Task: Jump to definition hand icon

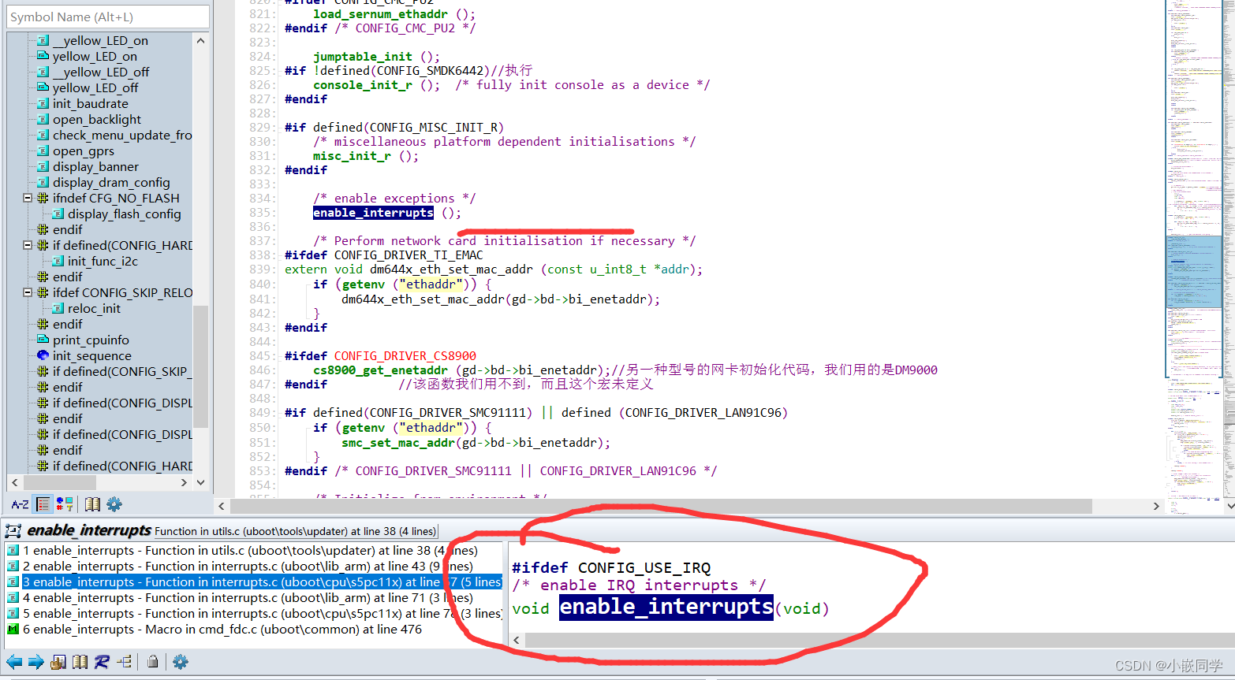Action: pyautogui.click(x=58, y=662)
